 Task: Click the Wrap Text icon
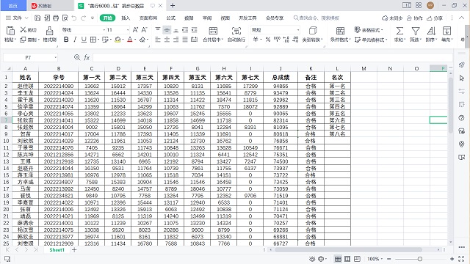(x=236, y=31)
